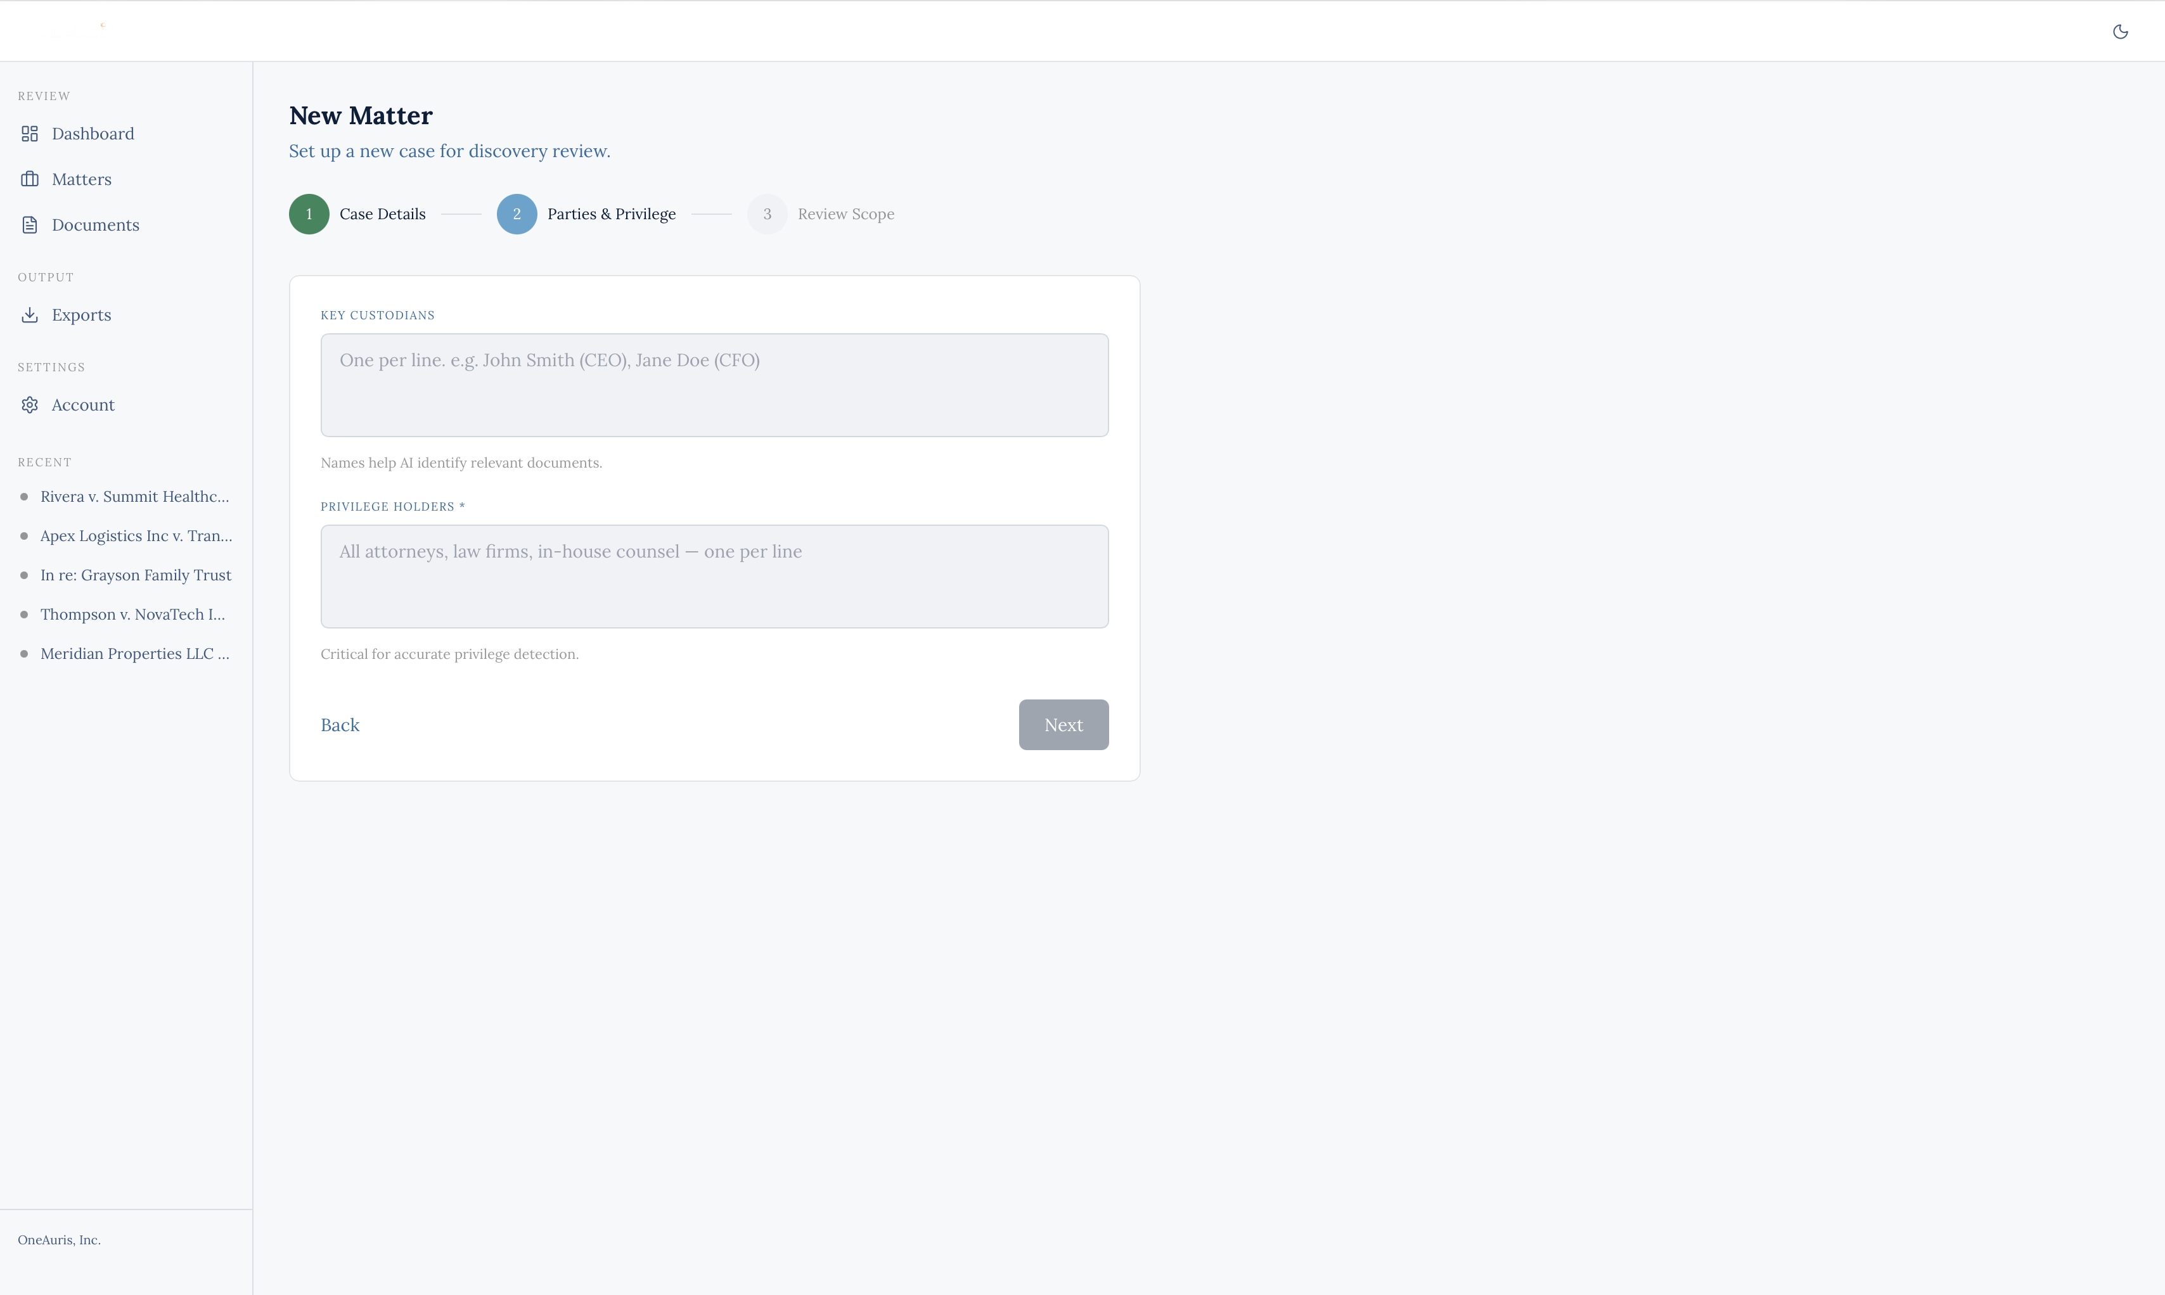Go Back to the previous step
This screenshot has width=2165, height=1295.
click(x=340, y=724)
